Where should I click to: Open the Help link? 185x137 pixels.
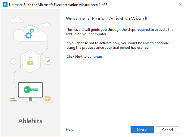[69, 130]
